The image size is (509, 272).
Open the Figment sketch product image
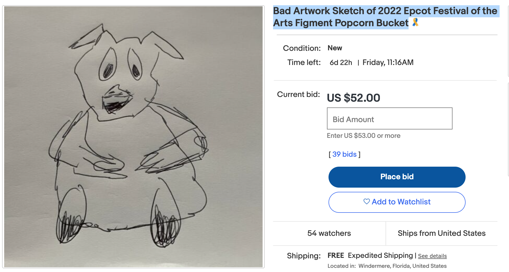pyautogui.click(x=133, y=137)
